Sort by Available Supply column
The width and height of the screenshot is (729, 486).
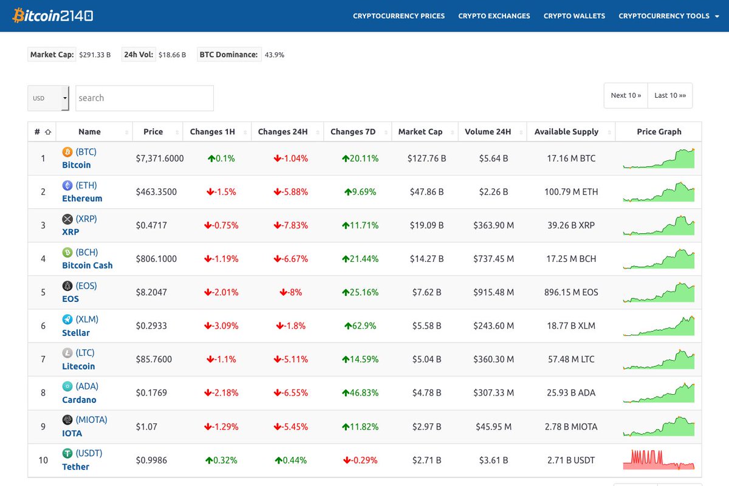(570, 132)
